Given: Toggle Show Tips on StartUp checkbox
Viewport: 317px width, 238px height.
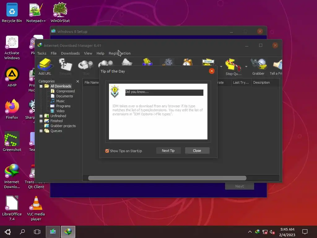Looking at the screenshot, I should coord(107,151).
